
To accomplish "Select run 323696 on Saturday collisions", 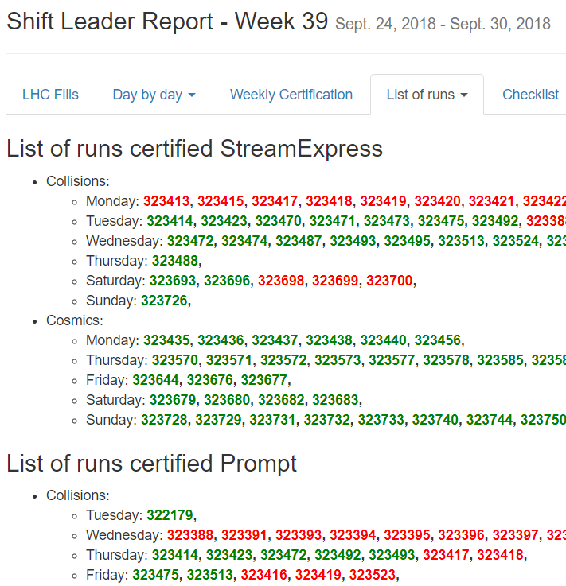I will (x=227, y=281).
